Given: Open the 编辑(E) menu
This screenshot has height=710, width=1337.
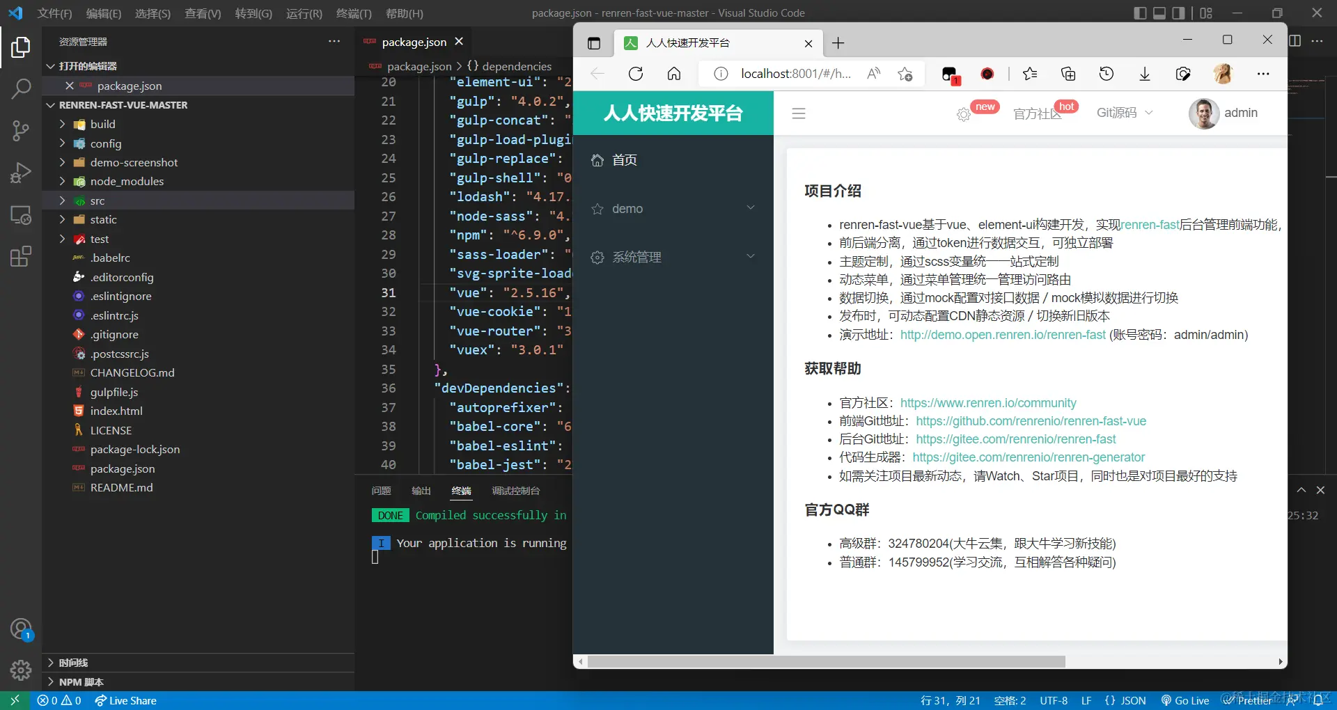Looking at the screenshot, I should click(x=104, y=13).
